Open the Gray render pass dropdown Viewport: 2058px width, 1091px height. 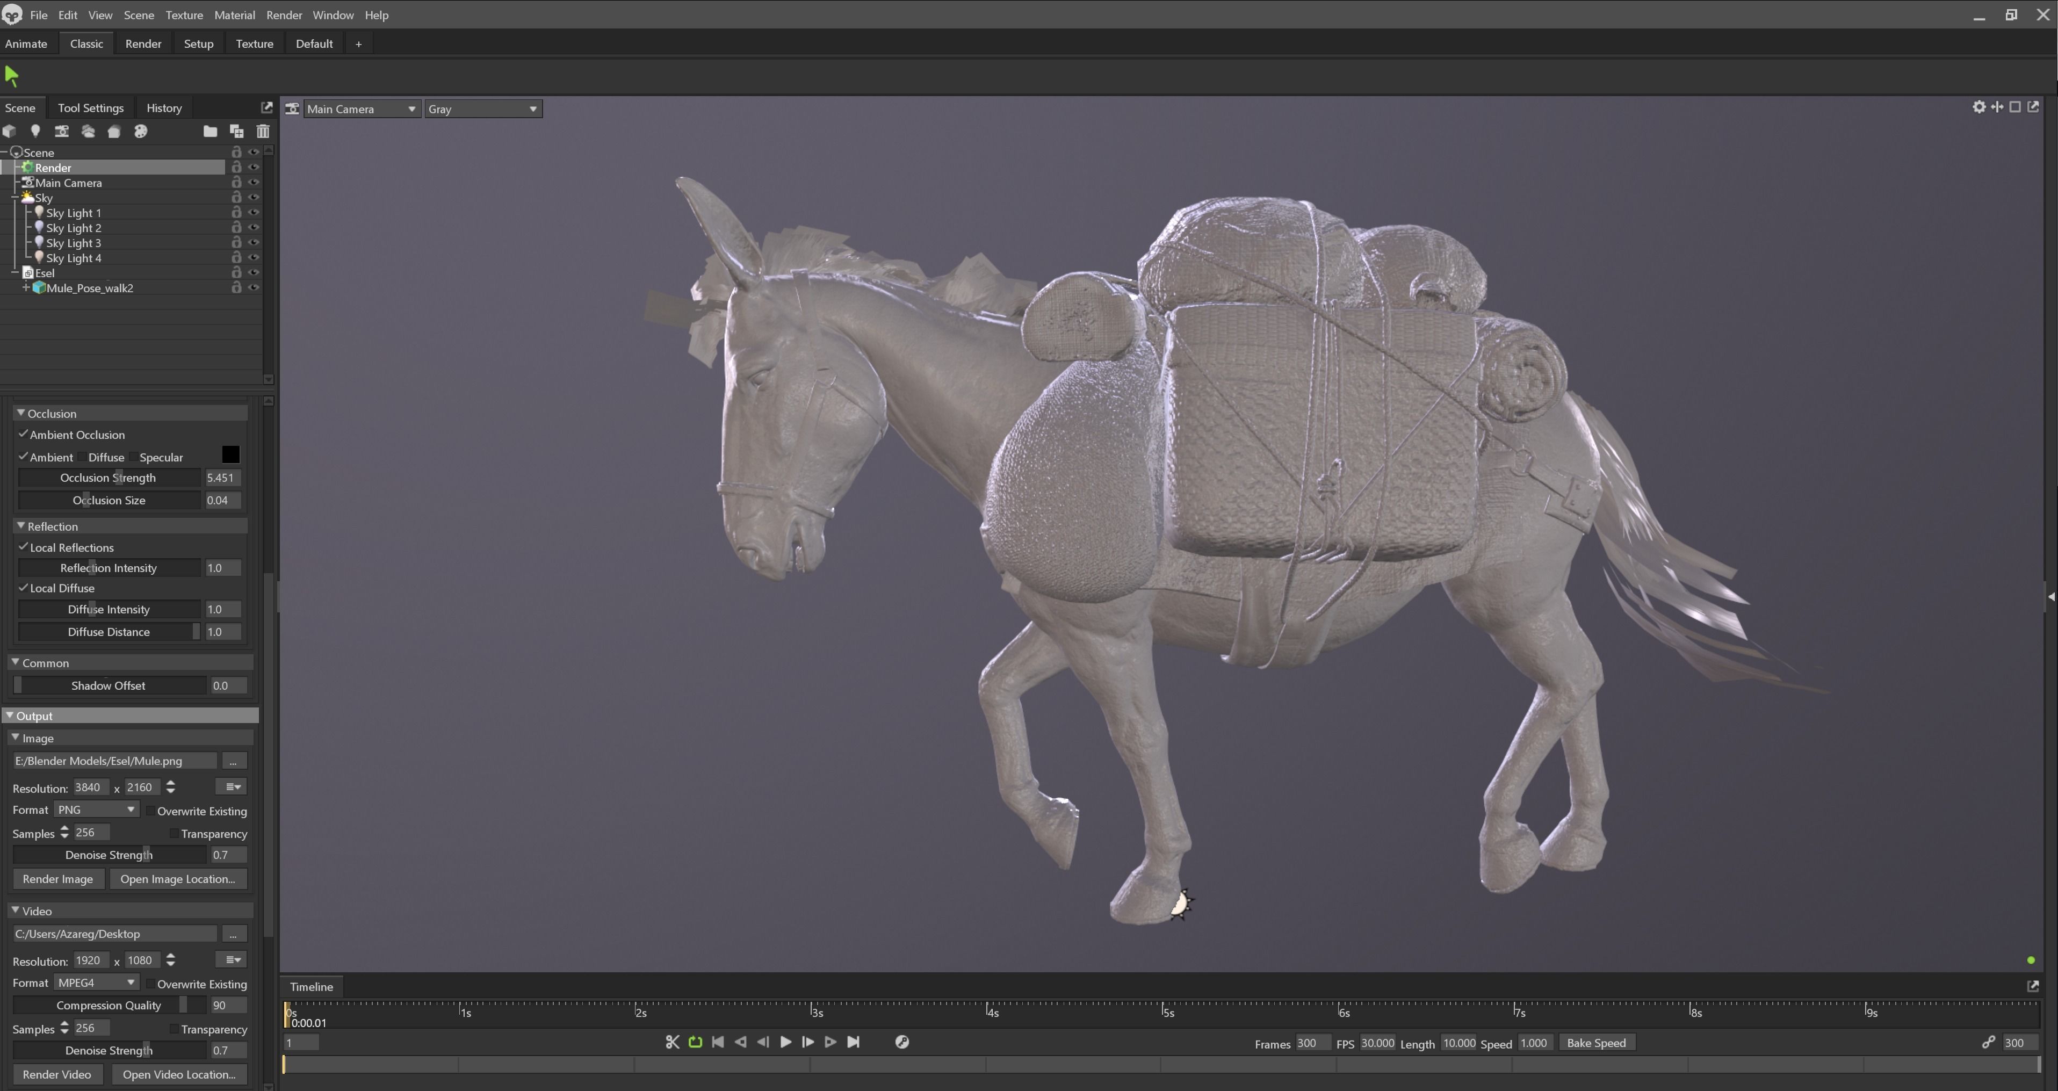pos(482,109)
